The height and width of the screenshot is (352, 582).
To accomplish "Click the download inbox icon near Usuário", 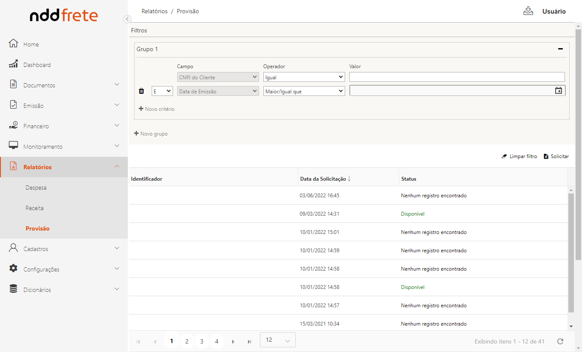I will (x=528, y=11).
